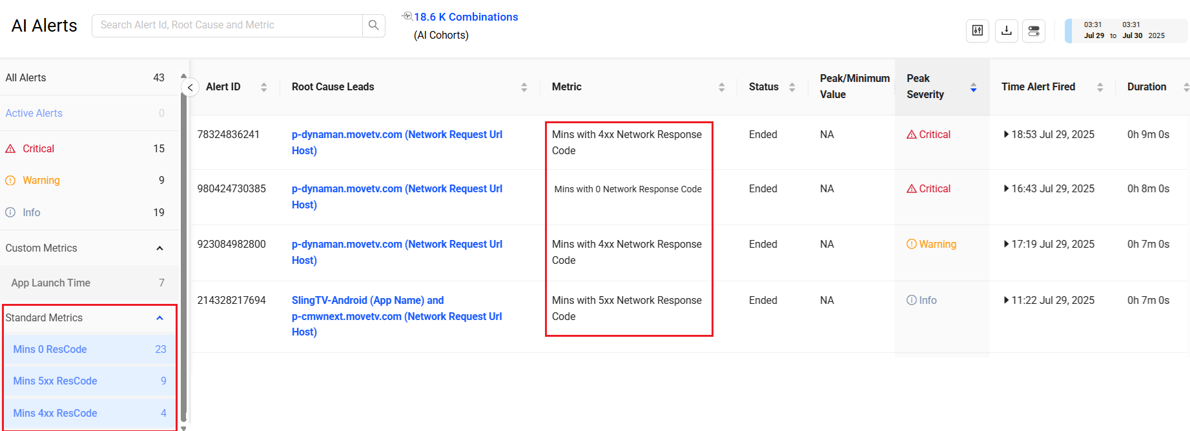Click the toggle switches icon in toolbar
Viewport: 1190px width, 431px height.
click(x=1034, y=31)
